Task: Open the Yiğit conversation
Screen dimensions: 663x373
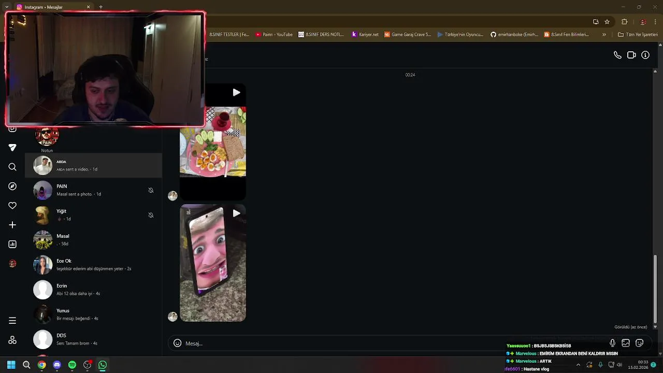Action: coord(94,215)
